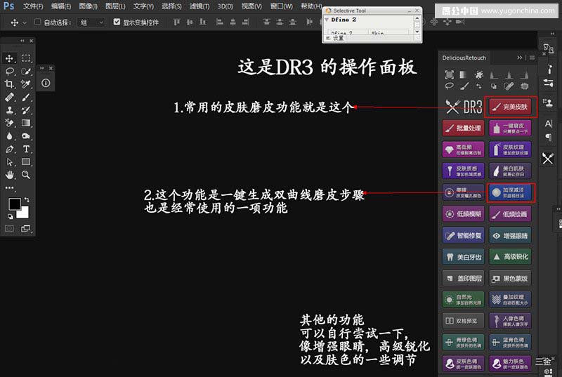The width and height of the screenshot is (562, 377).
Task: Select the Lasso tool in the toolbox
Action: 10,71
